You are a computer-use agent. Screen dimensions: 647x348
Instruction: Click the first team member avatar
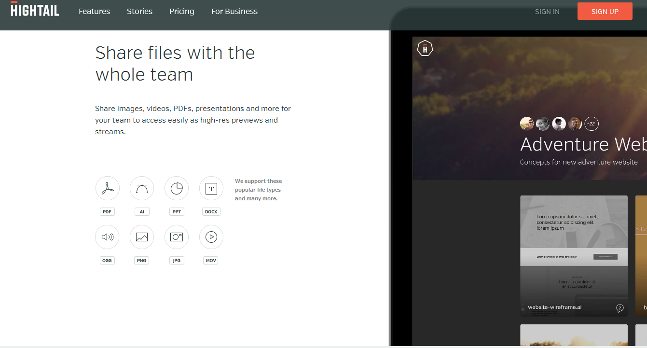click(x=527, y=124)
